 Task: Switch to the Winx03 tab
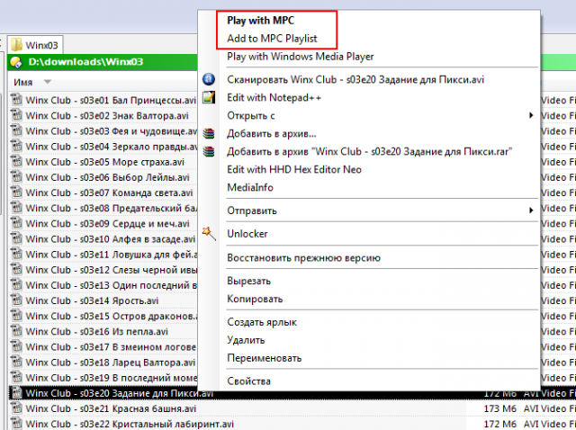tap(35, 45)
